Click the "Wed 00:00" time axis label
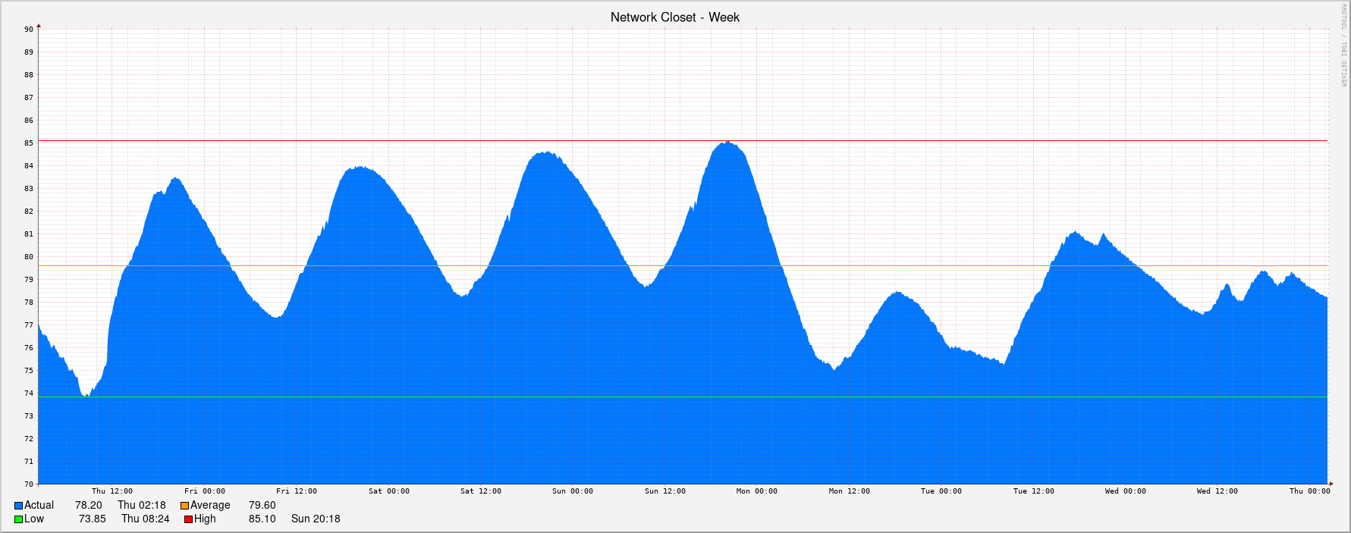1351x533 pixels. coord(1125,491)
